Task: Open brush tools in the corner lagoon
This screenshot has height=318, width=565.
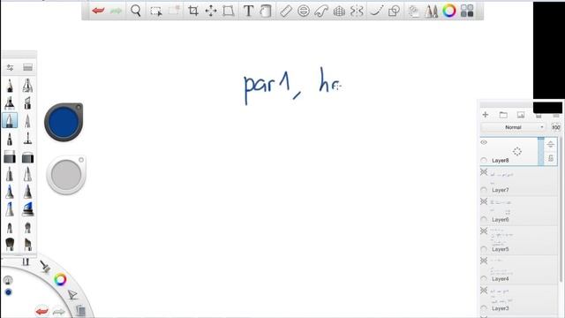Action: [x=45, y=267]
